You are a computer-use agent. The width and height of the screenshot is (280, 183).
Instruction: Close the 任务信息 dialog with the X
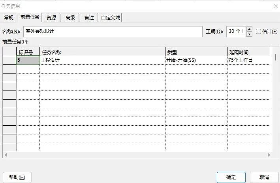(276, 6)
